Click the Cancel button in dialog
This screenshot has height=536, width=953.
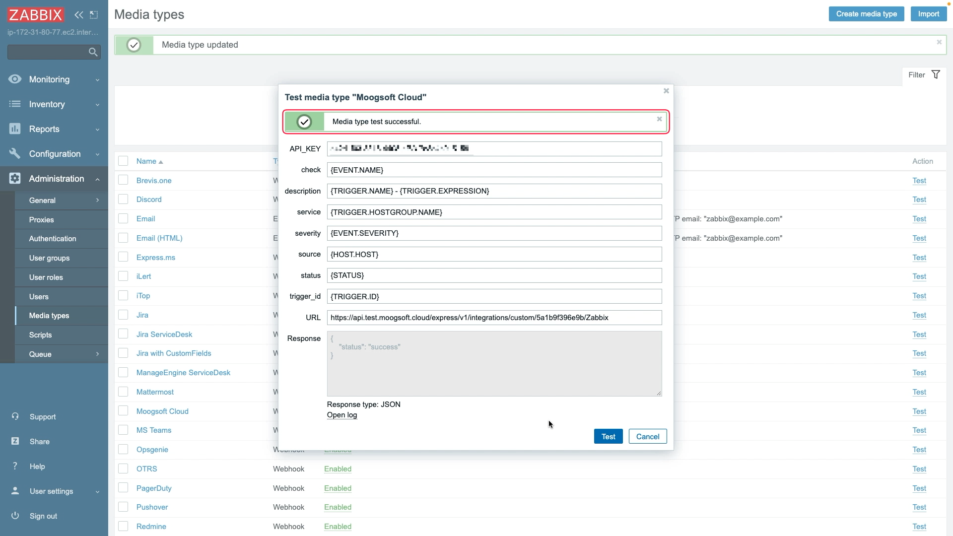pos(648,437)
